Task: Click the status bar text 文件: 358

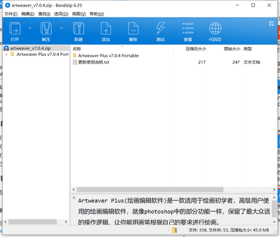Action: tap(197, 230)
